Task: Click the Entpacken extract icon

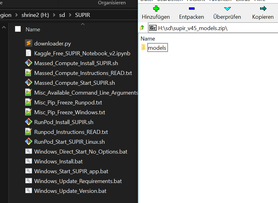Action: [x=191, y=8]
